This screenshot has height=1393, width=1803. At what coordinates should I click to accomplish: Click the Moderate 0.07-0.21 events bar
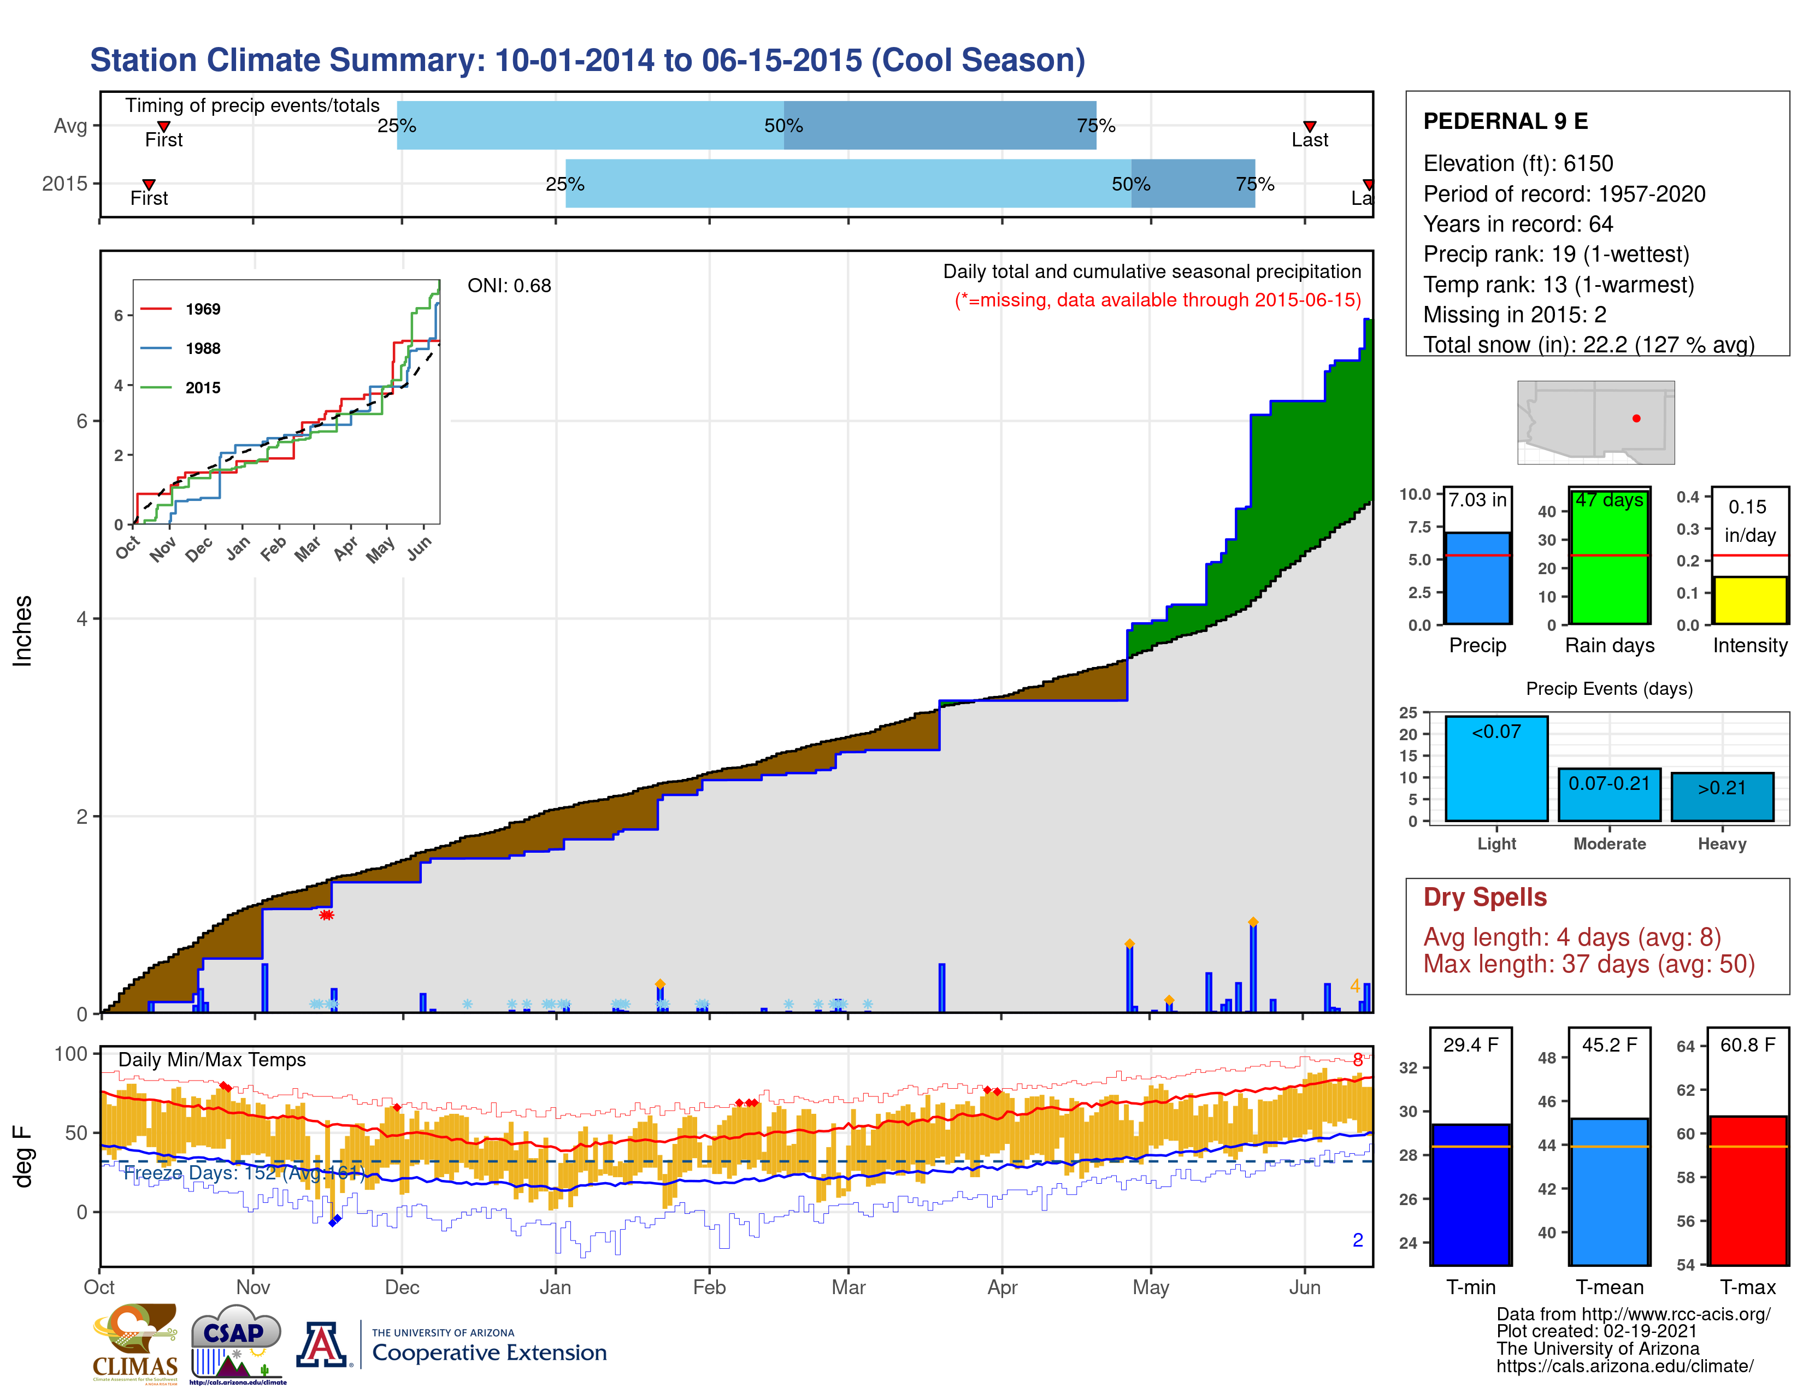(1610, 795)
